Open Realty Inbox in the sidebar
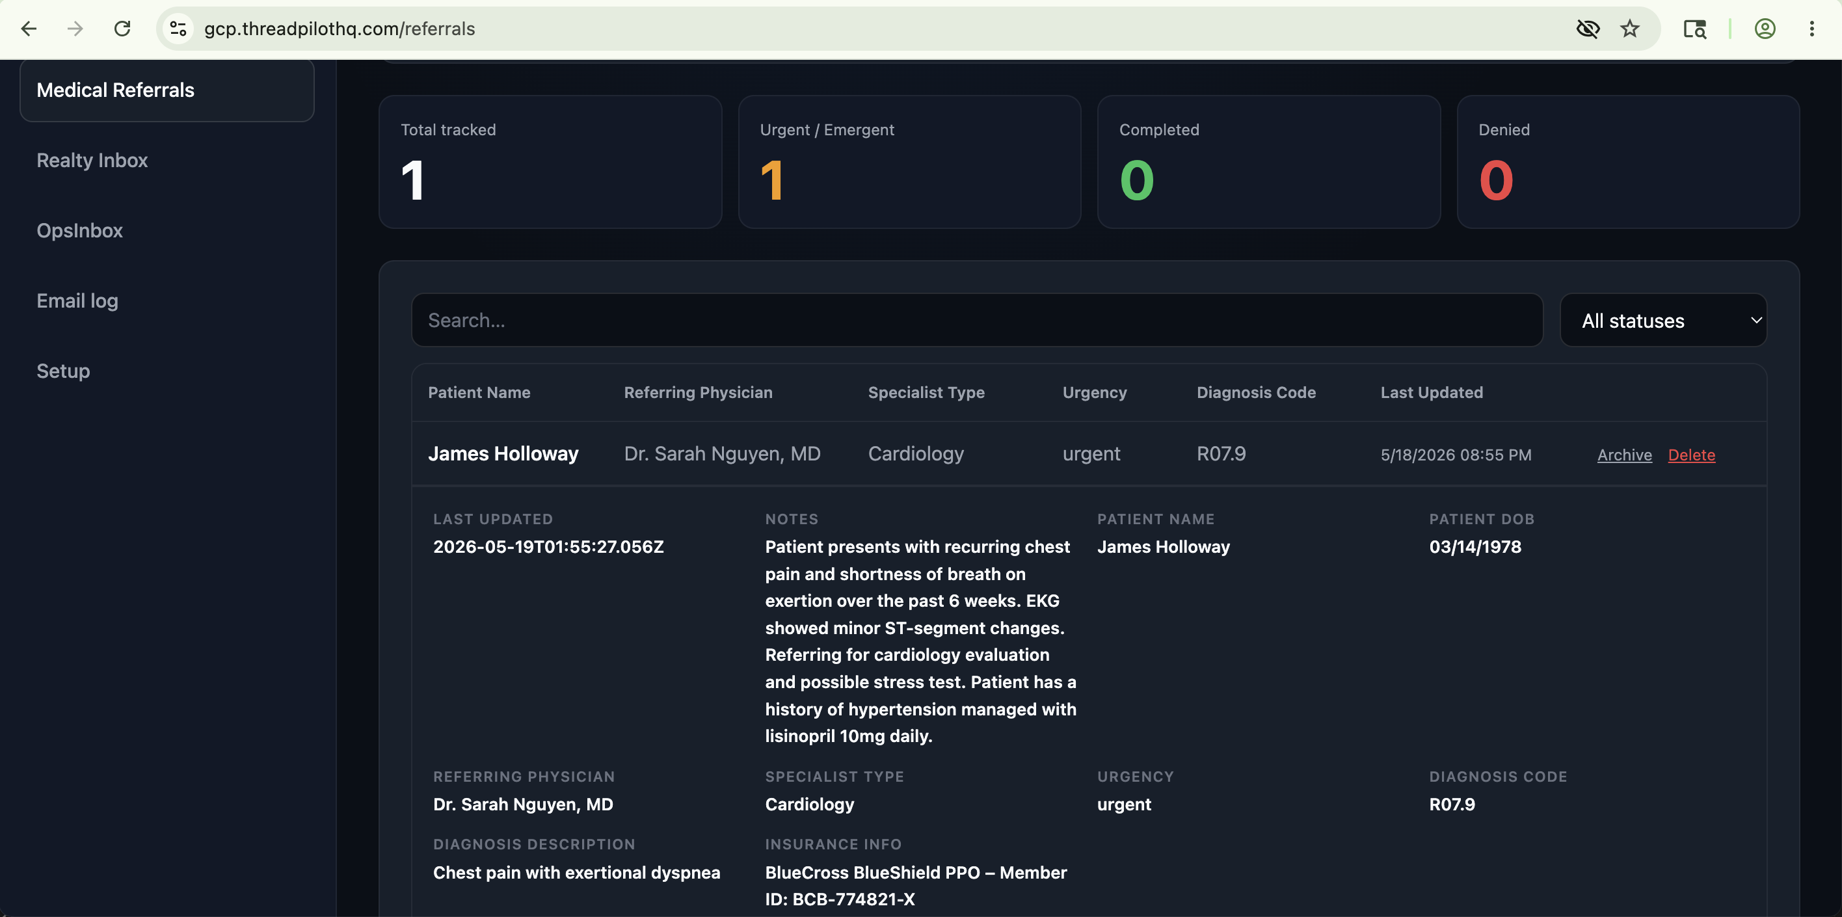Viewport: 1842px width, 917px height. pos(92,160)
